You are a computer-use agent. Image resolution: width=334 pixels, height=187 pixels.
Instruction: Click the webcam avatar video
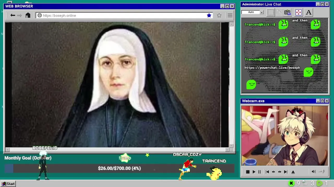click(285, 136)
